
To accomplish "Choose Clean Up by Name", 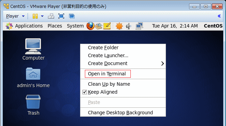I will pyautogui.click(x=123, y=84).
